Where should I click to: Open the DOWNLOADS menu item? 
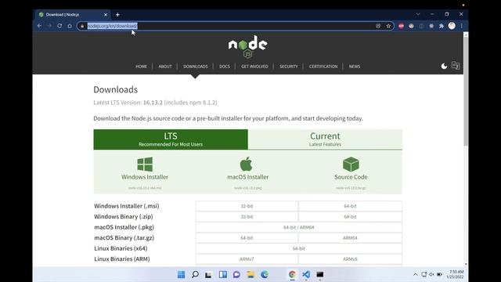(x=196, y=67)
